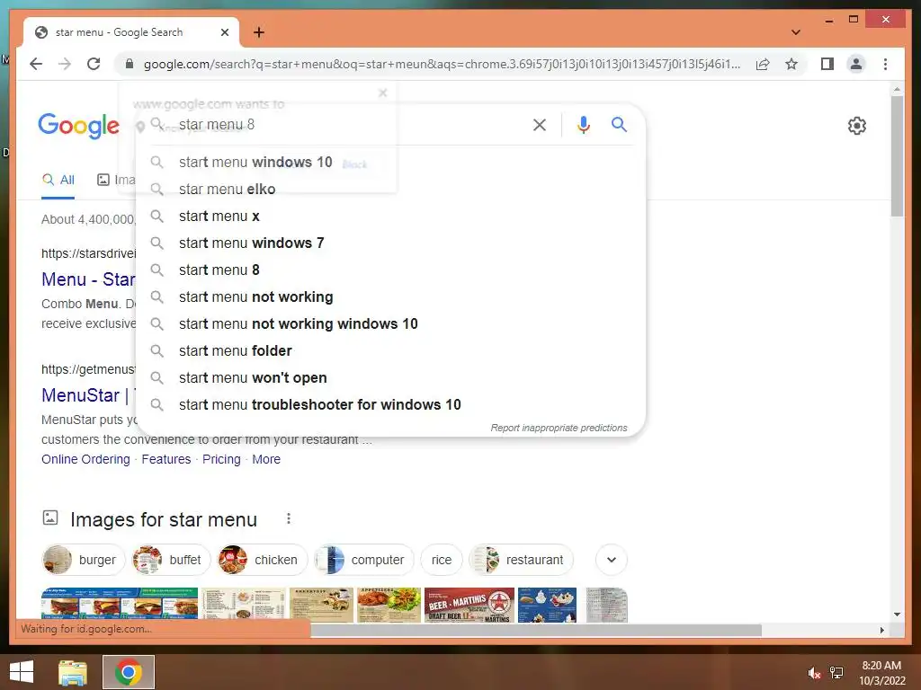Click the horizontal page scrollbar
The height and width of the screenshot is (690, 921).
coord(536,630)
